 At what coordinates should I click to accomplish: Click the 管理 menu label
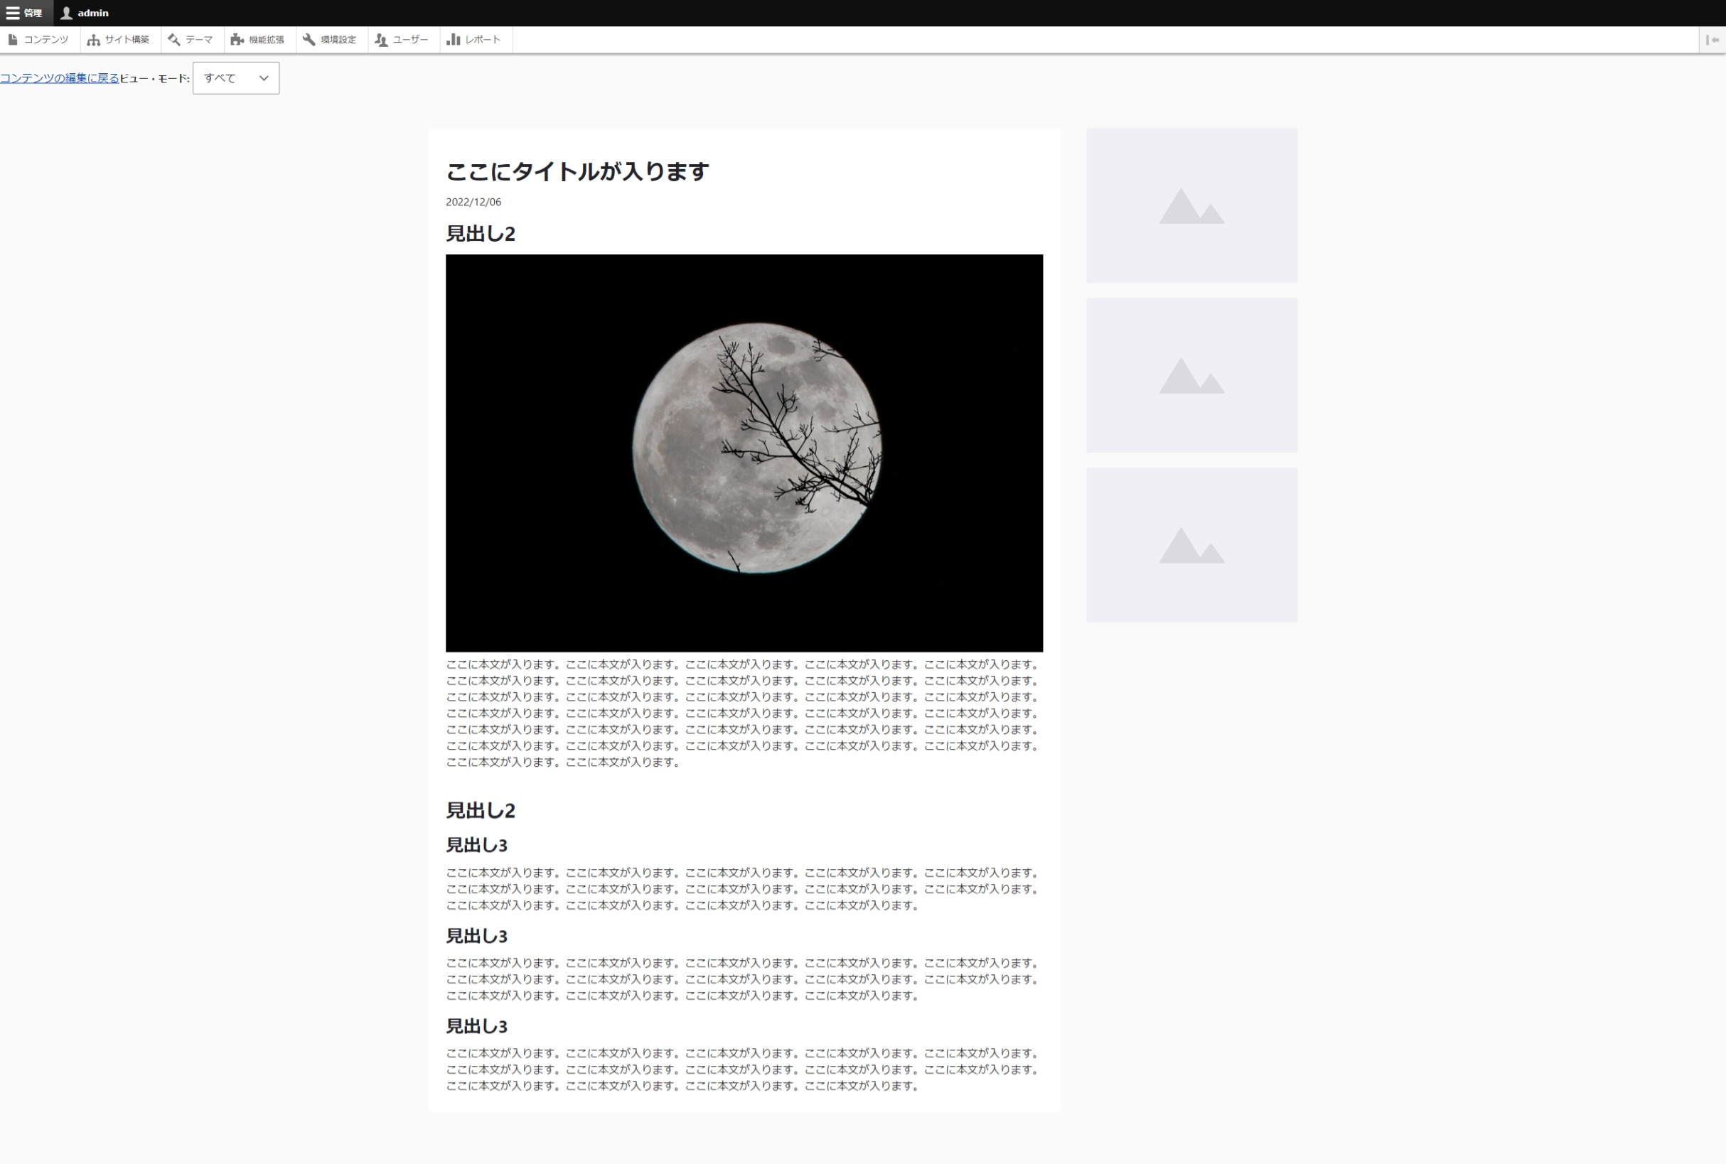pyautogui.click(x=33, y=13)
